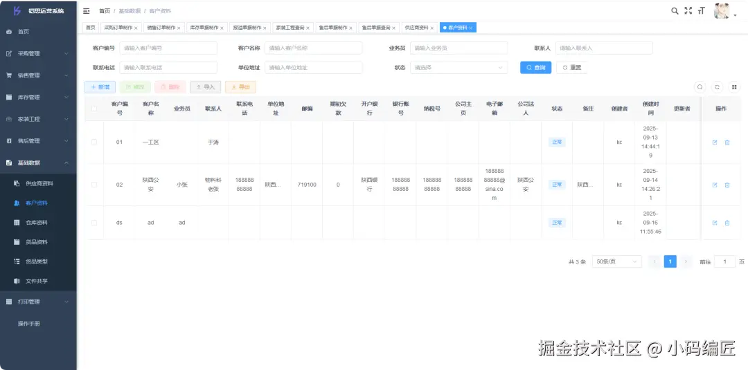The width and height of the screenshot is (748, 370).
Task: Click the sidebar collapse hamburger icon
Action: coord(87,10)
